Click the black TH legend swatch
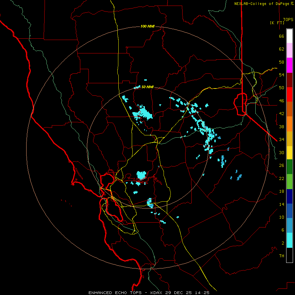Viewport: 295px width, 295px height. pyautogui.click(x=289, y=255)
